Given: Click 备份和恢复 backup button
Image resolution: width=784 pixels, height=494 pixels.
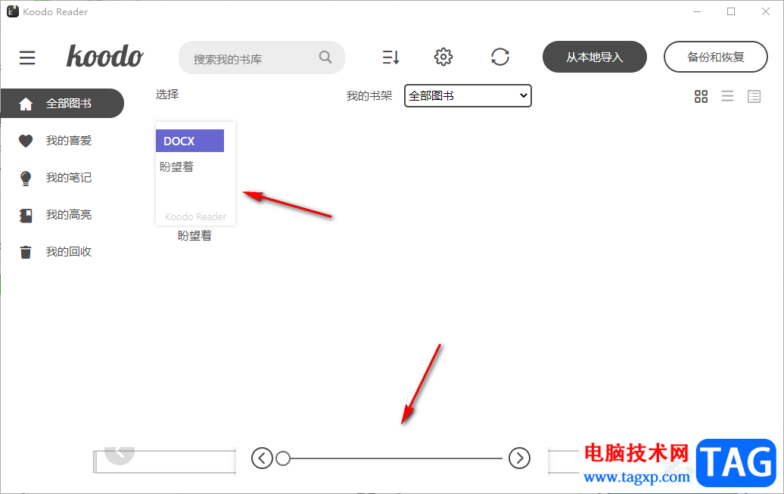Looking at the screenshot, I should [x=715, y=57].
